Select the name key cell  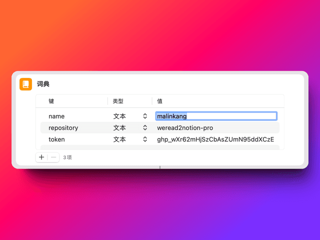pyautogui.click(x=56, y=116)
